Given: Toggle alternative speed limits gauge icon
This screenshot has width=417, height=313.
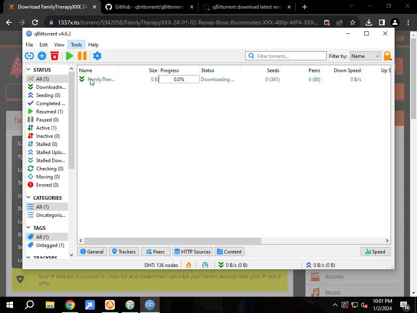Looking at the screenshot, I should (205, 265).
